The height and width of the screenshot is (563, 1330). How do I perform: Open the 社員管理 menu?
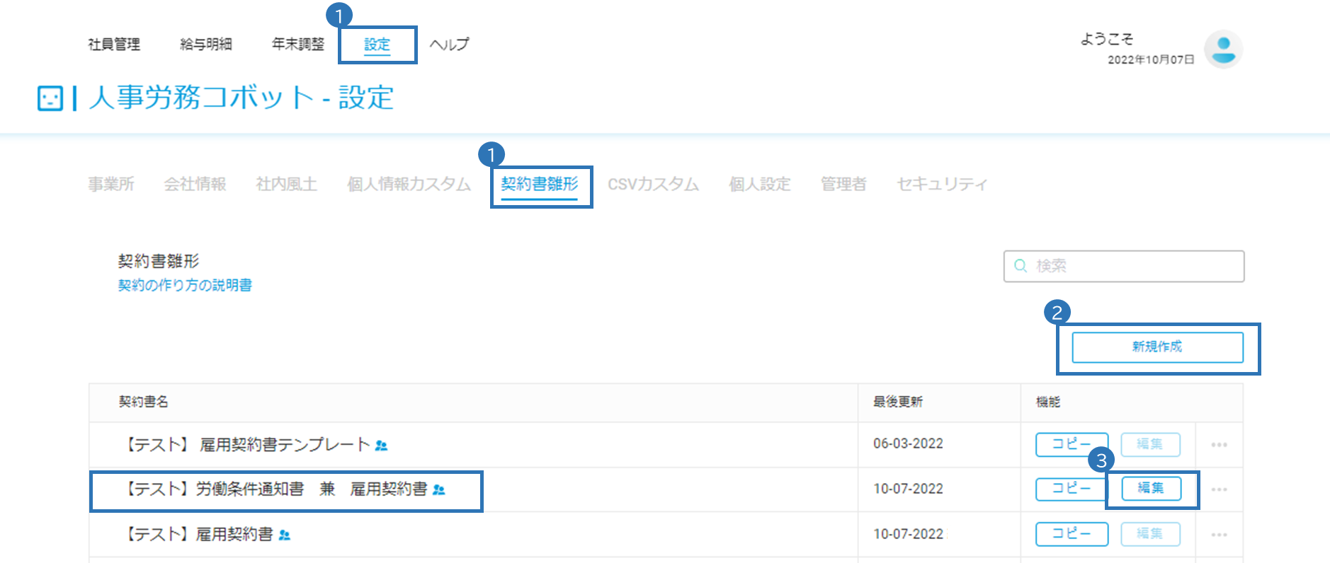coord(114,44)
